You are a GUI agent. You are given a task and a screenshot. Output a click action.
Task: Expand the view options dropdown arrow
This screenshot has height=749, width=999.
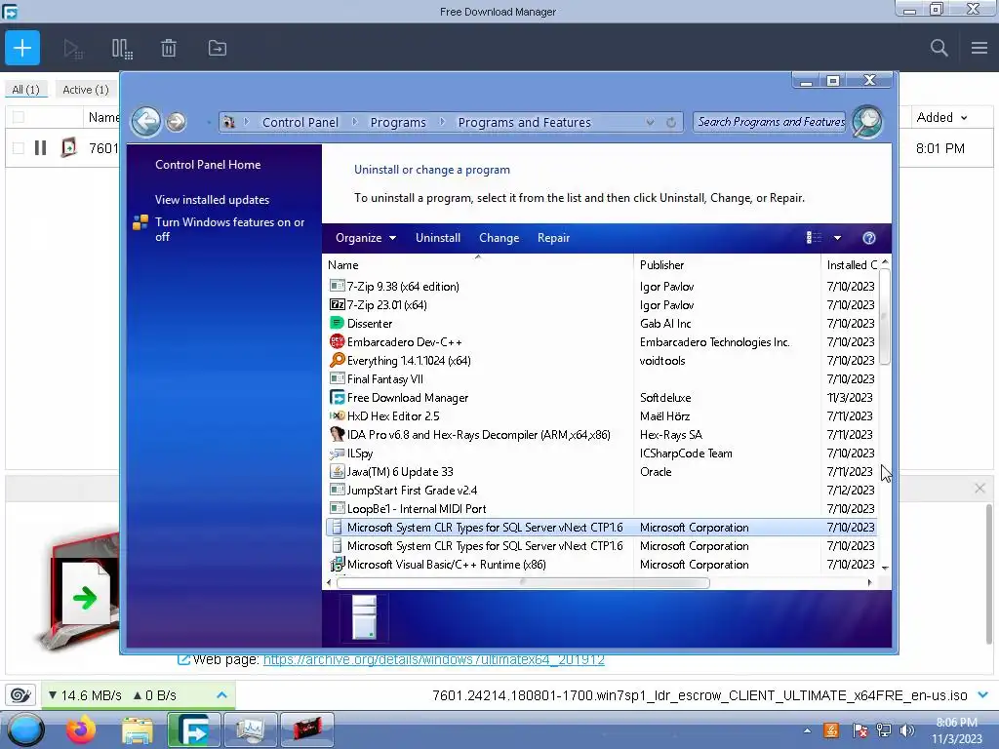click(x=837, y=238)
